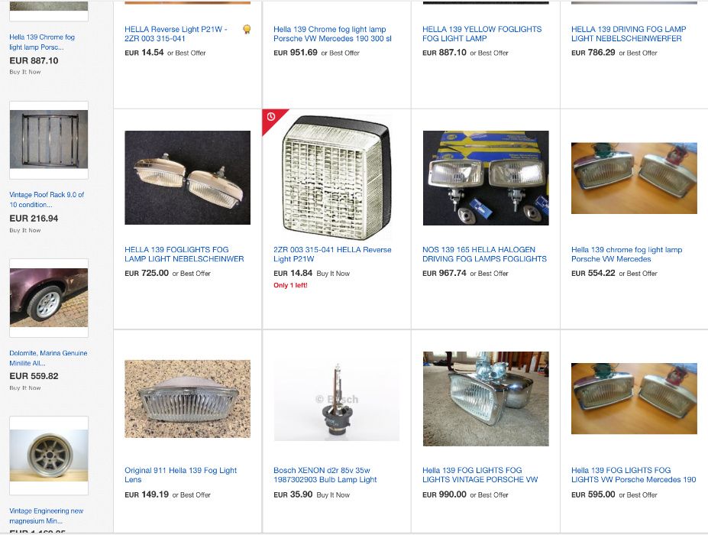Click the square reverse light product image

(x=336, y=177)
